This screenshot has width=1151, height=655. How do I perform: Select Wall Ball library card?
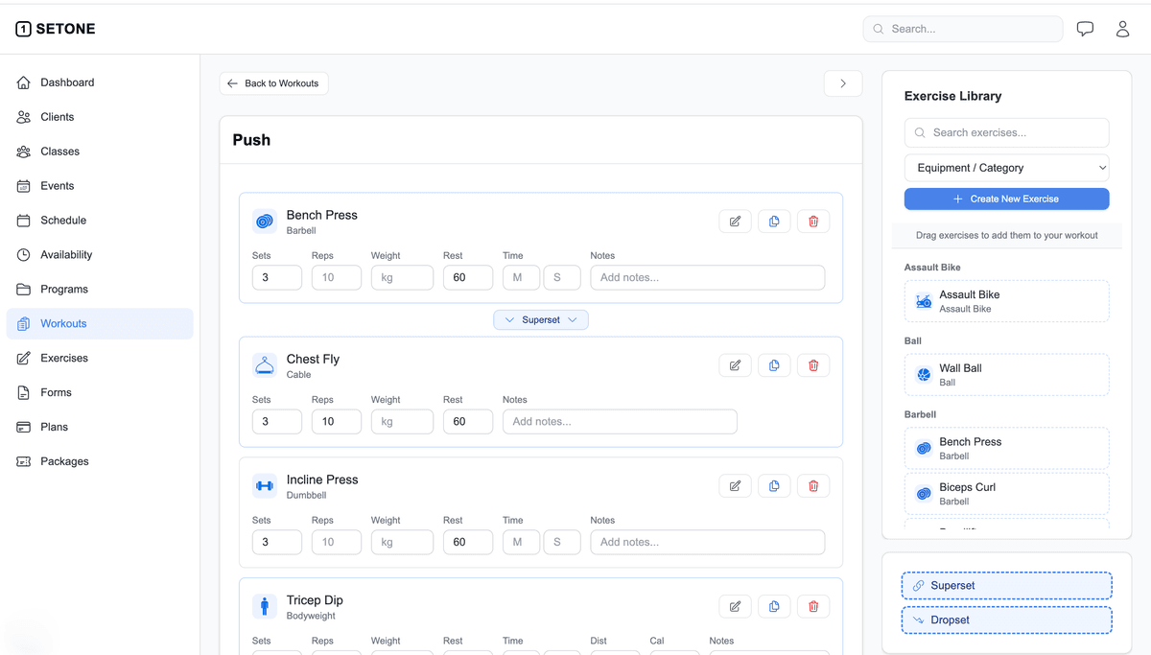click(x=1007, y=375)
